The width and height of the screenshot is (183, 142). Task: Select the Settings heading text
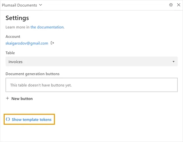click(x=17, y=18)
